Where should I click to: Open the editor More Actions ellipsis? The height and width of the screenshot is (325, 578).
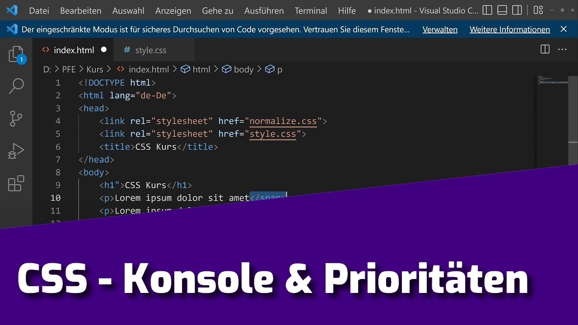coord(562,50)
